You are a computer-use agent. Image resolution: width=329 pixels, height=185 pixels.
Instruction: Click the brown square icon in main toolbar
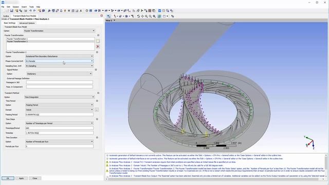pos(150,10)
